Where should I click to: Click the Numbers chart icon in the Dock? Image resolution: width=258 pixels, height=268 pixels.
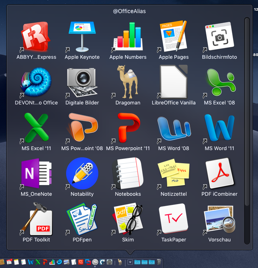tap(52, 262)
